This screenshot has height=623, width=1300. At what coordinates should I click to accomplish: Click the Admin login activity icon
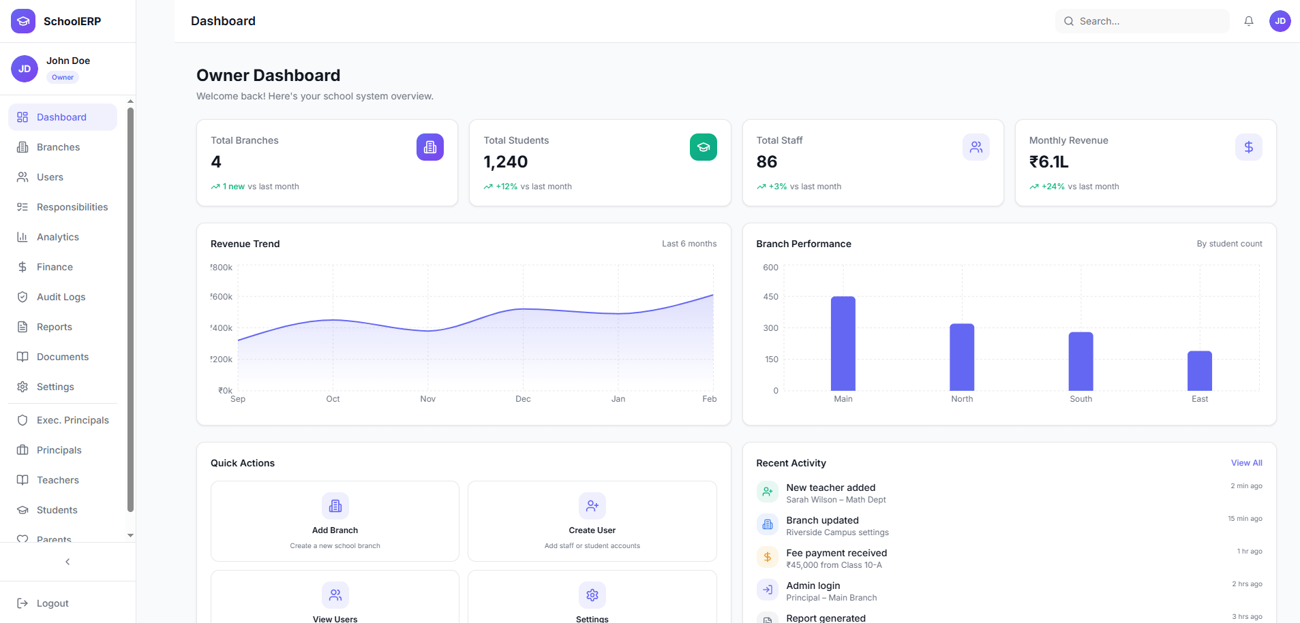(x=768, y=590)
